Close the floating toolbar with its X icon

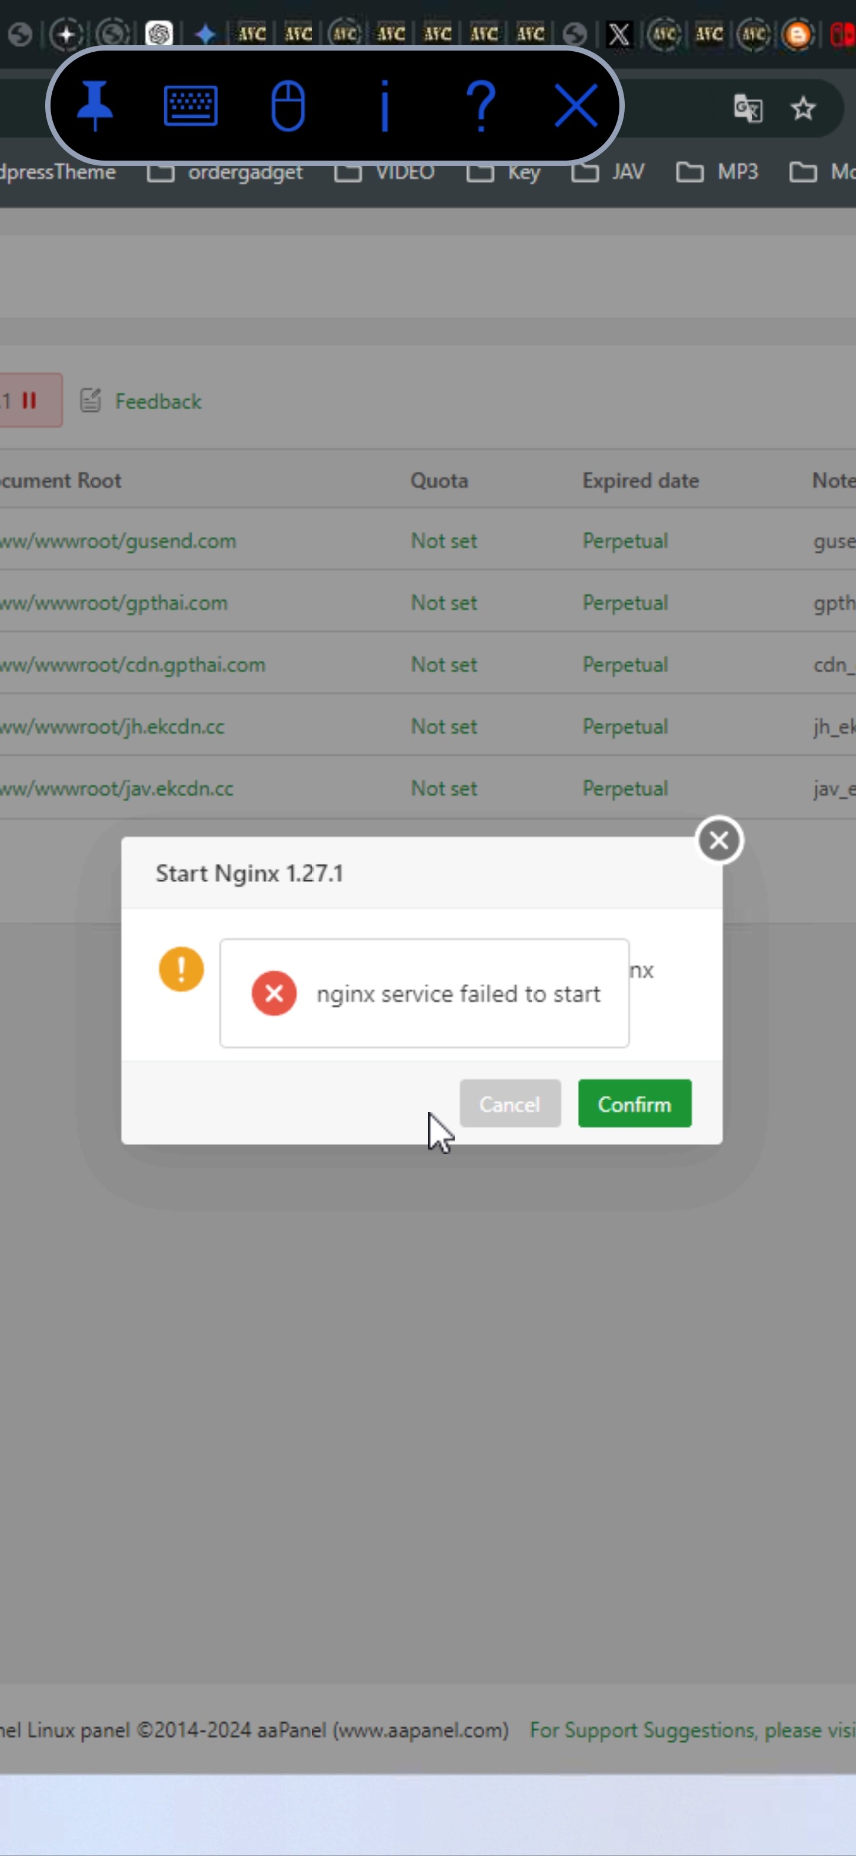[x=576, y=106]
